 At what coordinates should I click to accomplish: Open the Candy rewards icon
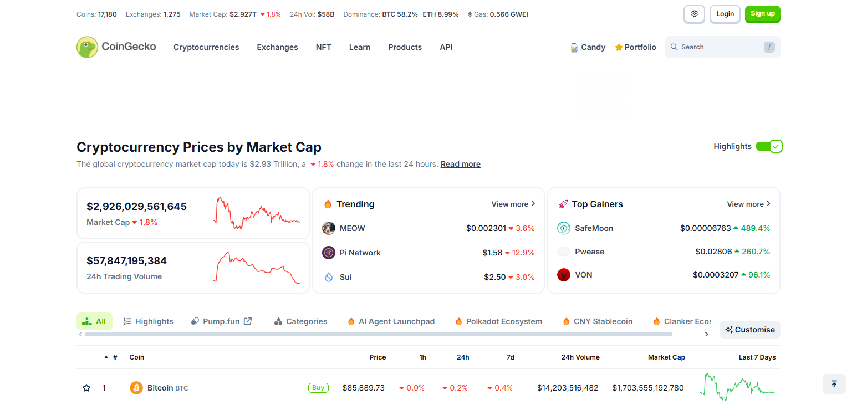pos(574,48)
